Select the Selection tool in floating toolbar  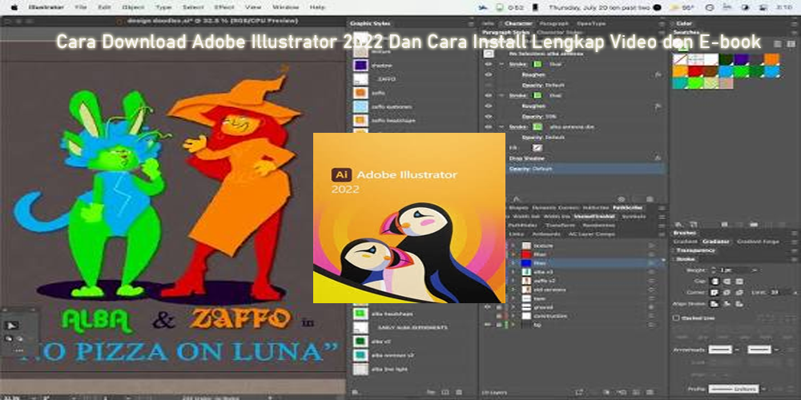(10, 326)
